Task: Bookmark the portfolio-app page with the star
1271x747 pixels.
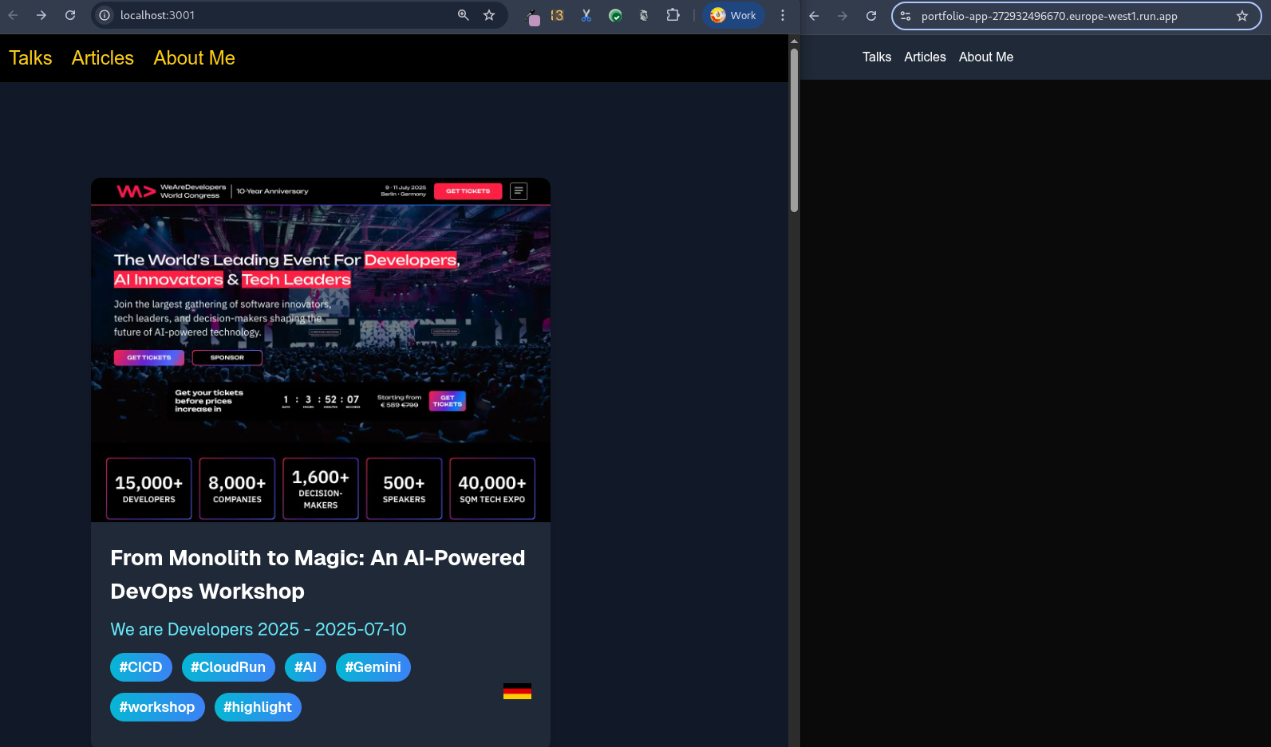Action: tap(1241, 16)
